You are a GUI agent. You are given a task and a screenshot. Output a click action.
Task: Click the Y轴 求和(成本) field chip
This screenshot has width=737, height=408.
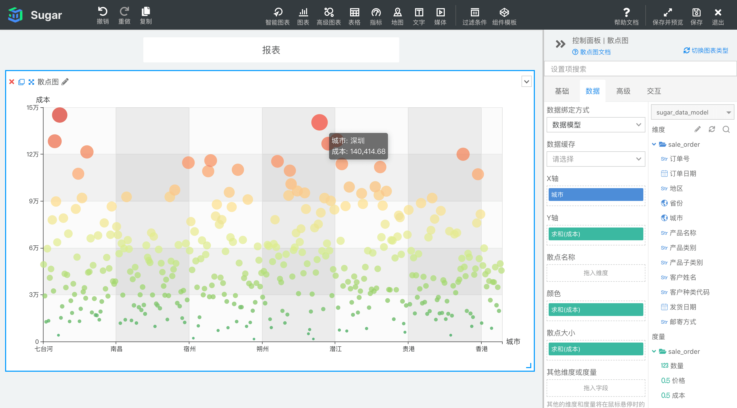pyautogui.click(x=596, y=234)
